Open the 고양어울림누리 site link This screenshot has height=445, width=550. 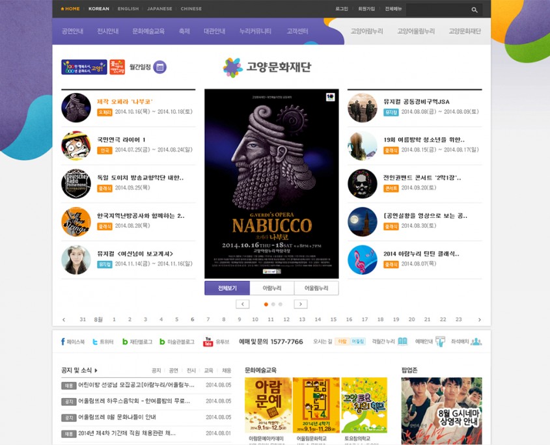coord(416,31)
